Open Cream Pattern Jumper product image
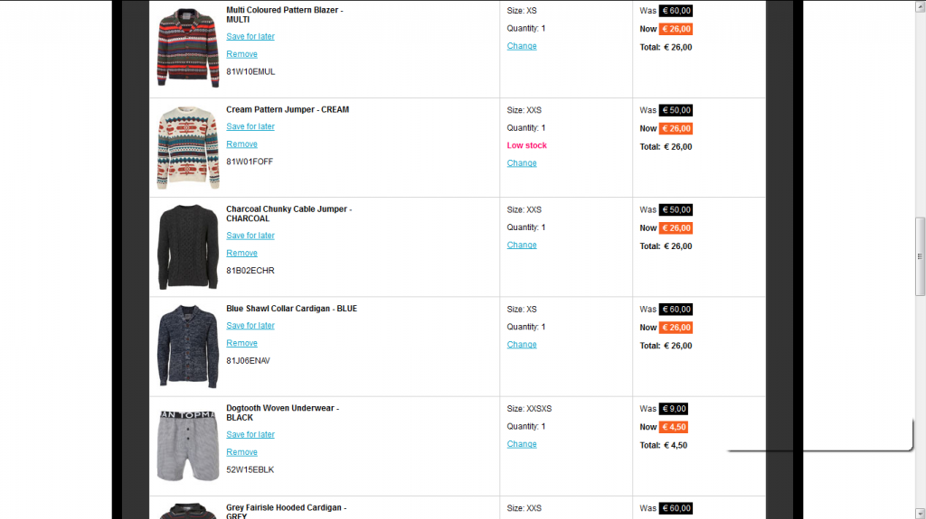The image size is (926, 519). point(188,147)
